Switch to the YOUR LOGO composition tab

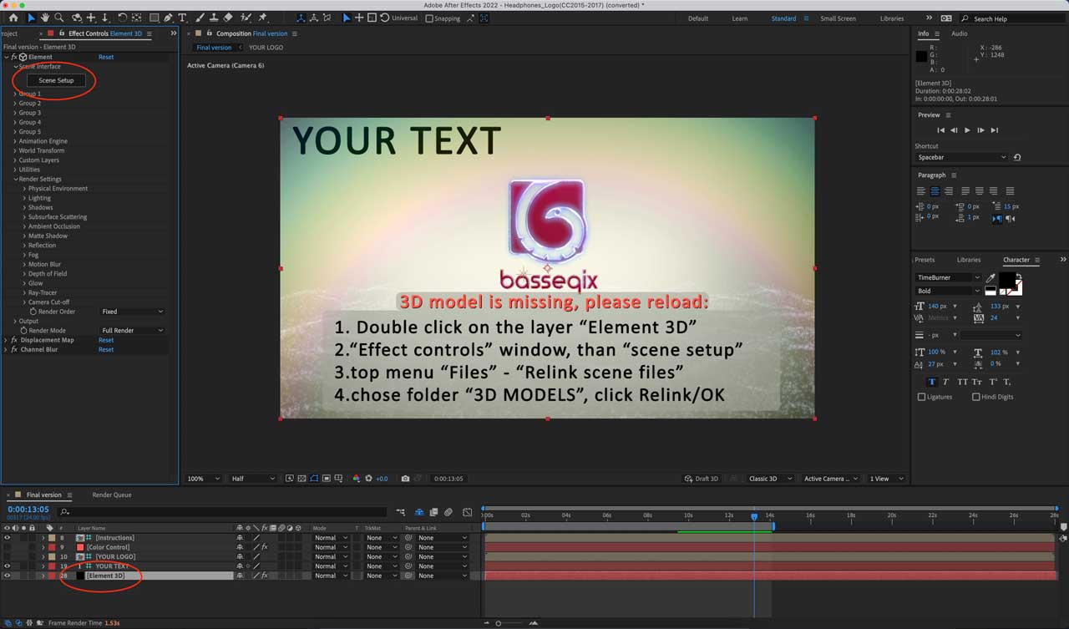tap(266, 48)
